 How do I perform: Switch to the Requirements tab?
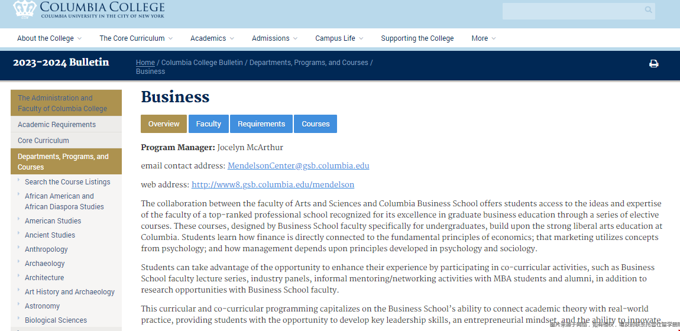click(261, 124)
